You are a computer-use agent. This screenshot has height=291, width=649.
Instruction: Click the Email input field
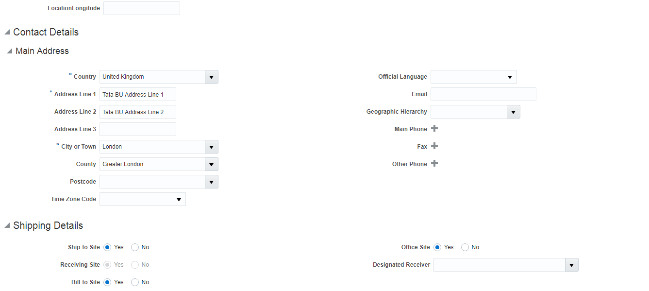[x=483, y=94]
